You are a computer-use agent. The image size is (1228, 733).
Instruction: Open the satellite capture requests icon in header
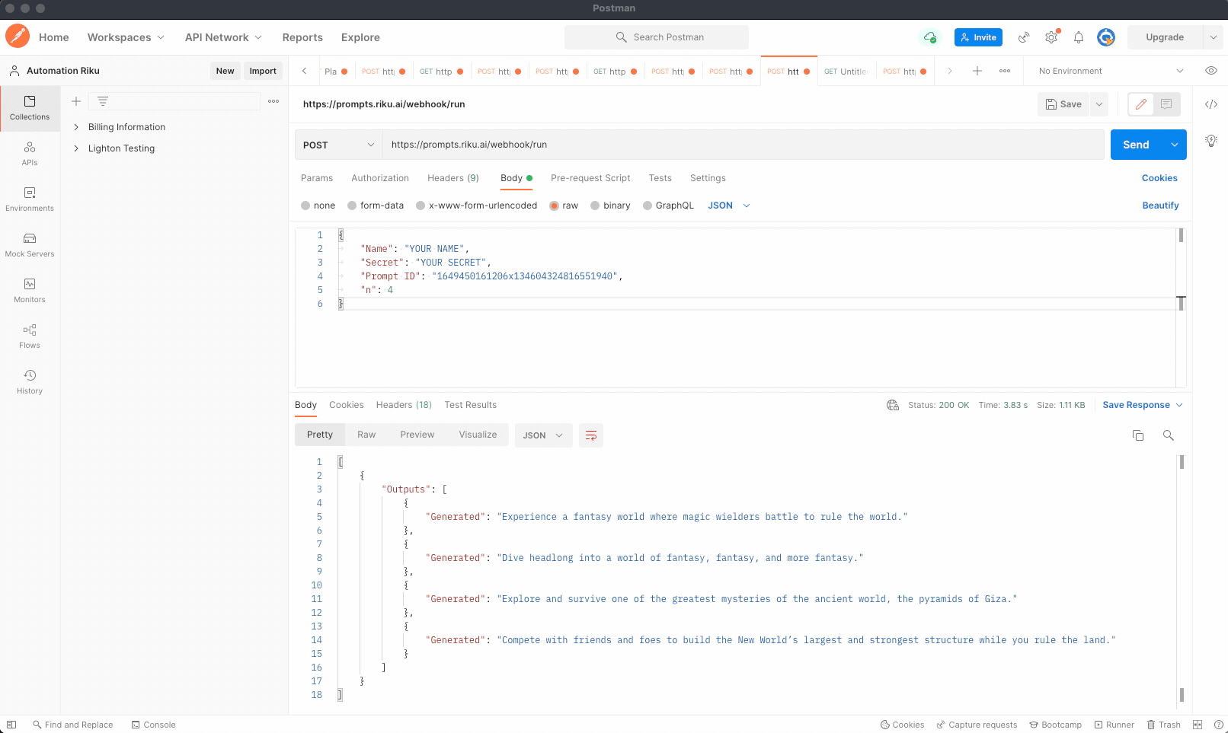(x=1024, y=37)
